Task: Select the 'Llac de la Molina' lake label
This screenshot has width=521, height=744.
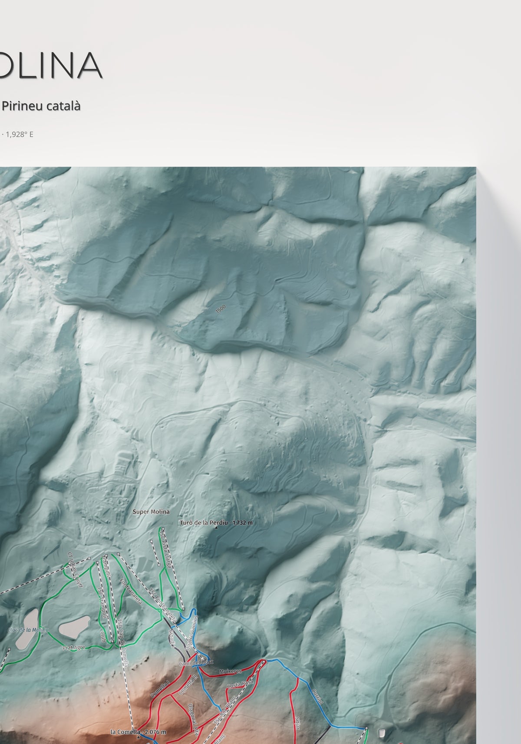Action: click(28, 629)
